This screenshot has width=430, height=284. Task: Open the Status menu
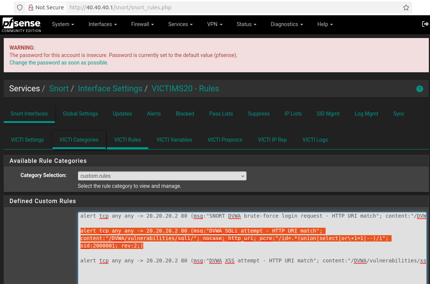pyautogui.click(x=247, y=24)
